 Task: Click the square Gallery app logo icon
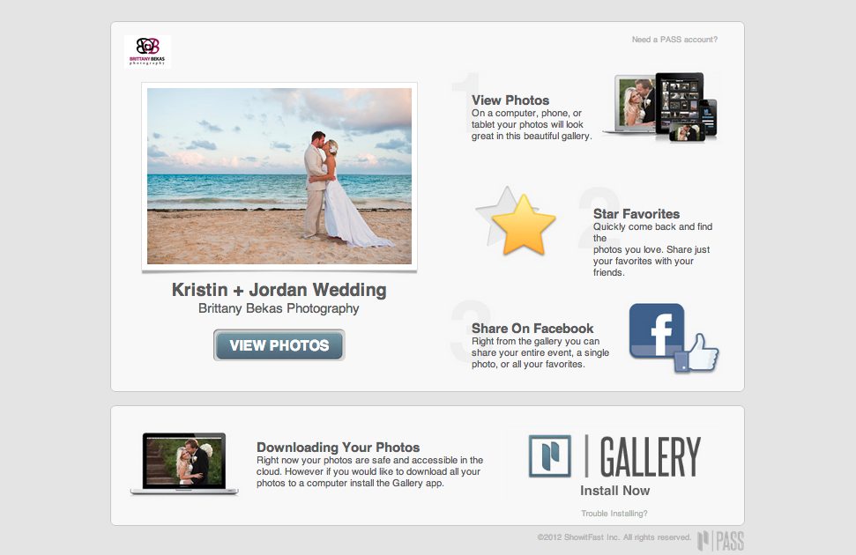[550, 456]
